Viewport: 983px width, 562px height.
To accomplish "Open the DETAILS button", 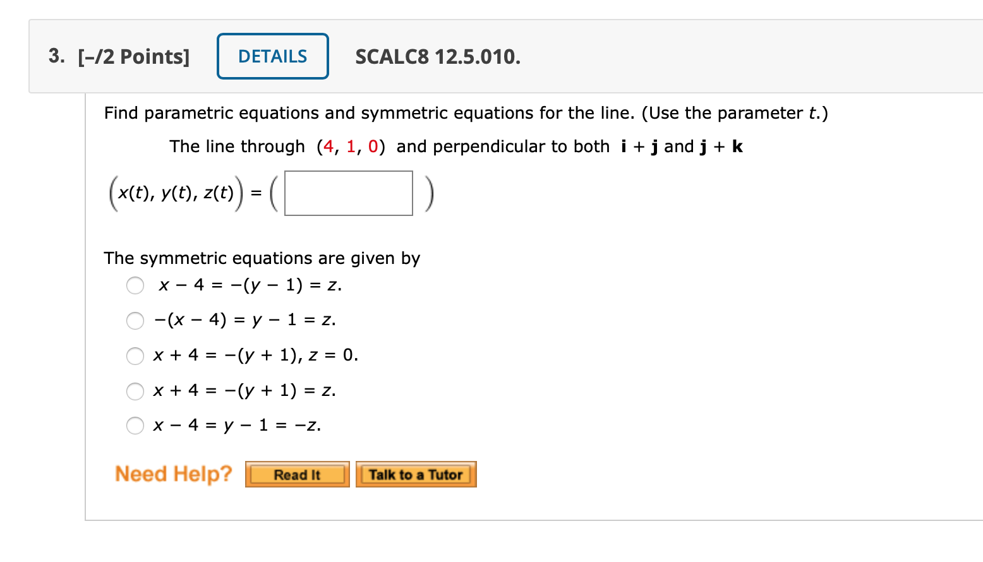I will 272,56.
